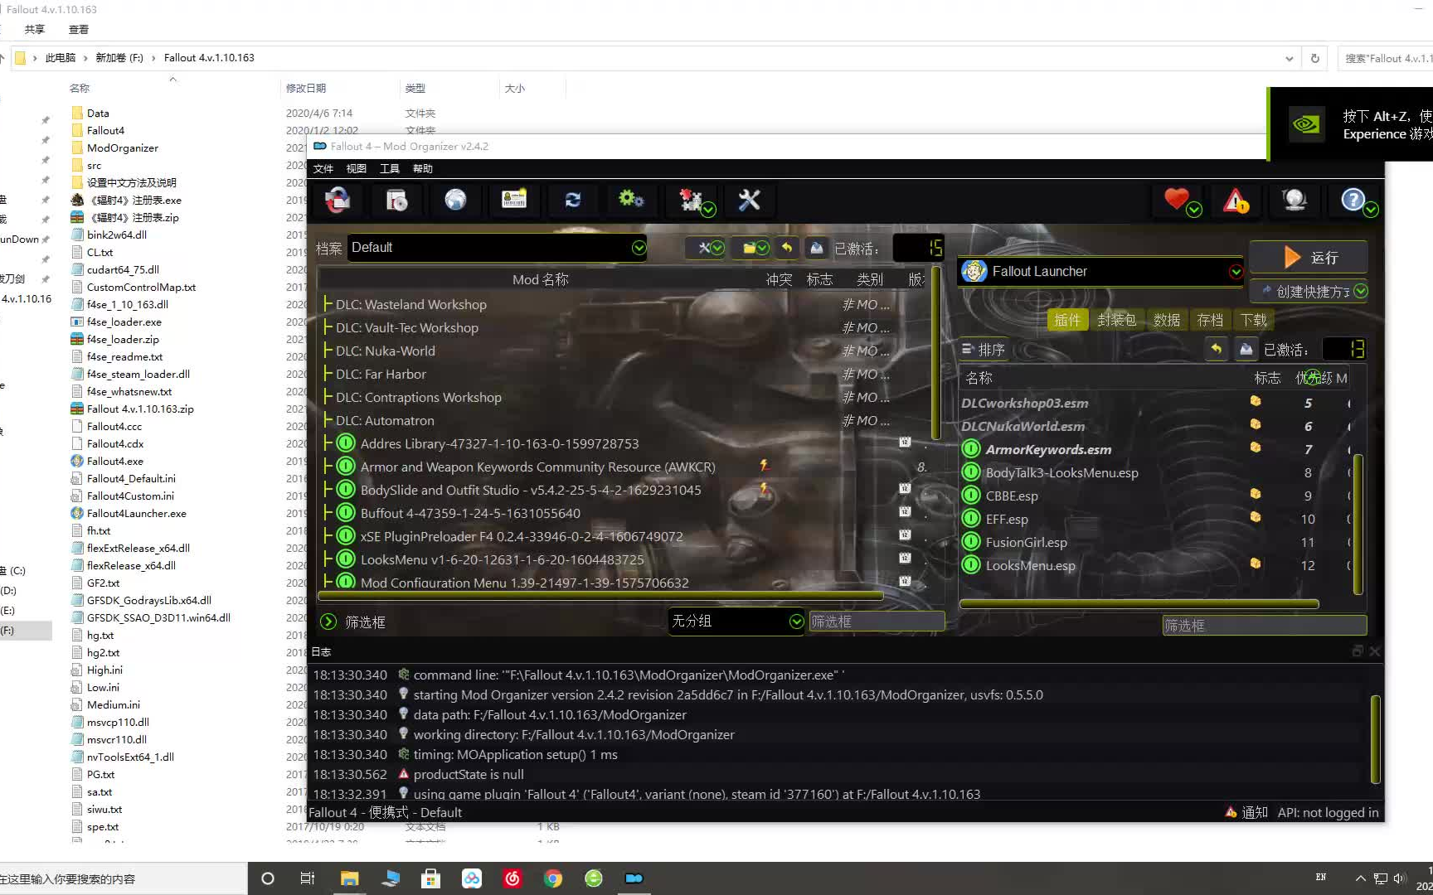Click the plugin list create backup icon
The image size is (1433, 895).
pos(1246,350)
